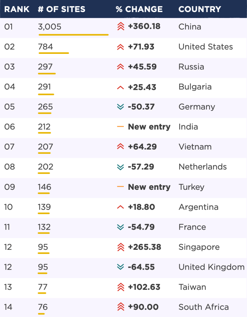Click the double red up-arrow next to +71.93

click(x=120, y=47)
